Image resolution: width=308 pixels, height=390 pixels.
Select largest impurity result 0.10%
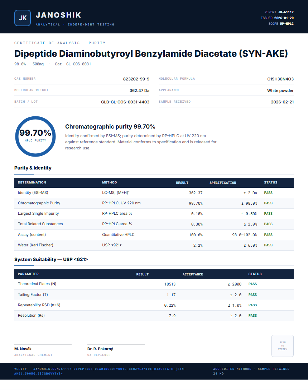(197, 214)
